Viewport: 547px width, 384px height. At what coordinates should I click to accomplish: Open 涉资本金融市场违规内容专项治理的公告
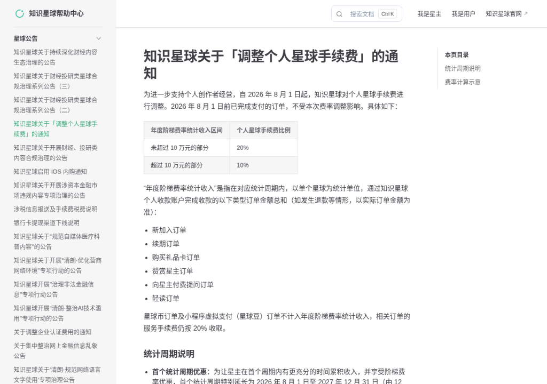point(56,190)
